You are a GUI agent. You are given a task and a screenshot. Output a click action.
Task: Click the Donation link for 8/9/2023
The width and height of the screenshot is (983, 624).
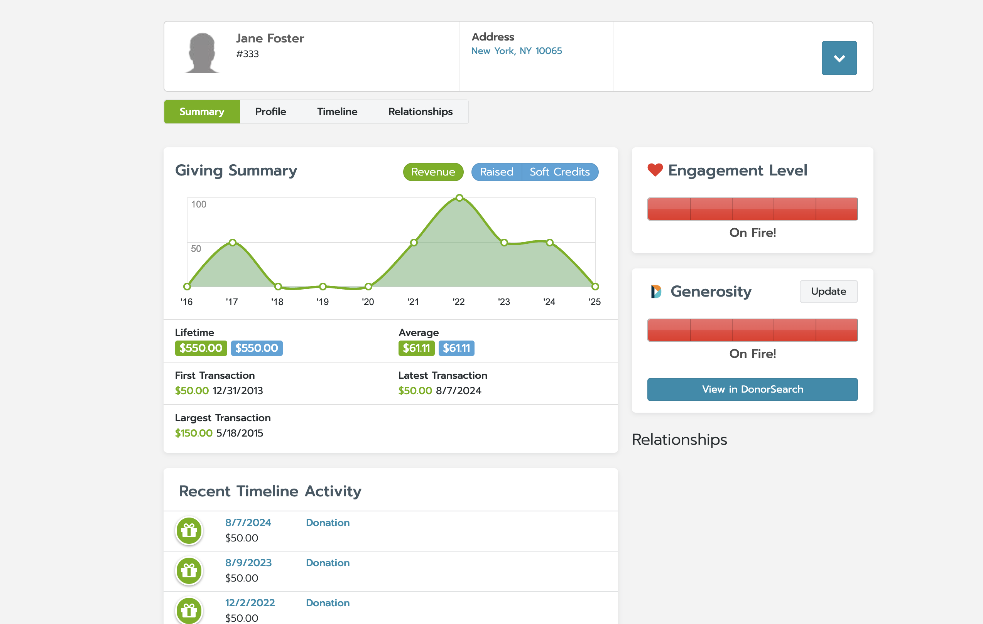point(328,562)
